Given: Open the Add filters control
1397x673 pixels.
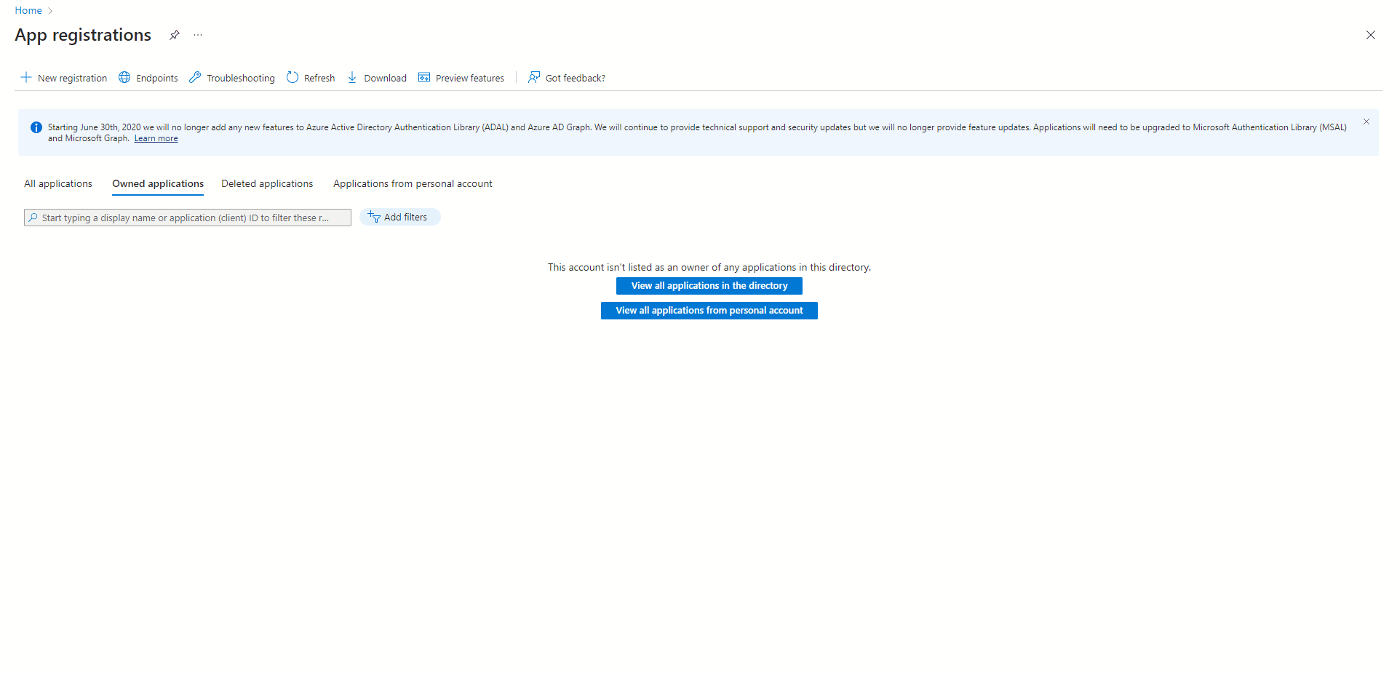Looking at the screenshot, I should click(x=399, y=217).
